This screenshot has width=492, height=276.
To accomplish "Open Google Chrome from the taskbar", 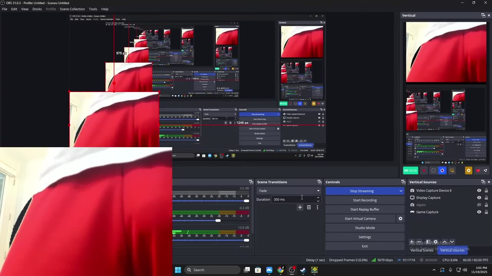I will (x=281, y=270).
